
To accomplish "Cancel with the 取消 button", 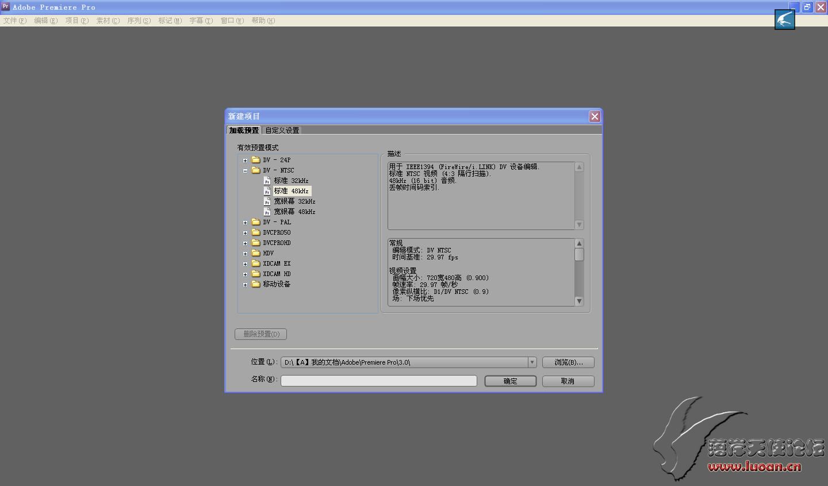I will coord(568,381).
